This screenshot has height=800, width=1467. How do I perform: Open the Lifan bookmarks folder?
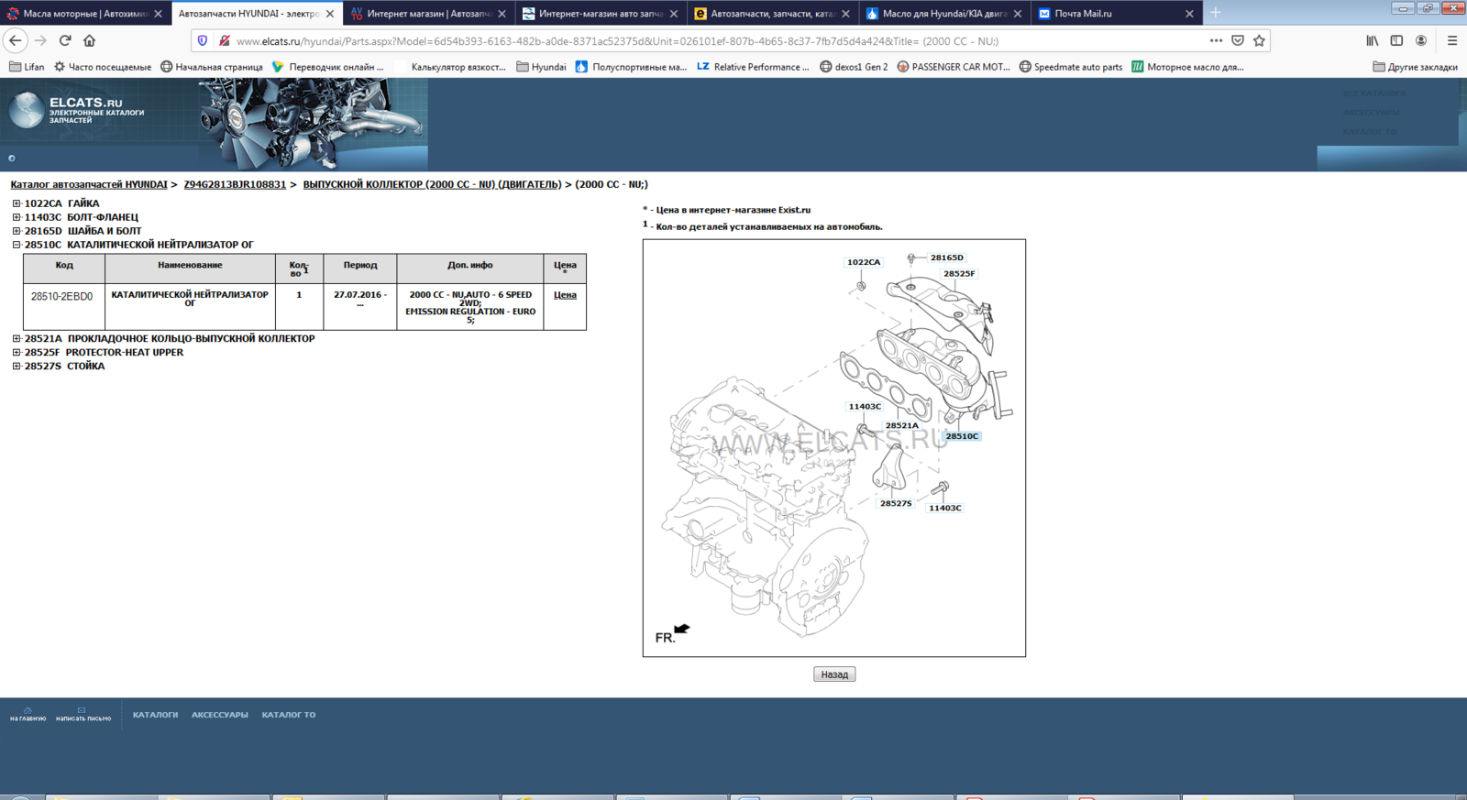[x=27, y=67]
